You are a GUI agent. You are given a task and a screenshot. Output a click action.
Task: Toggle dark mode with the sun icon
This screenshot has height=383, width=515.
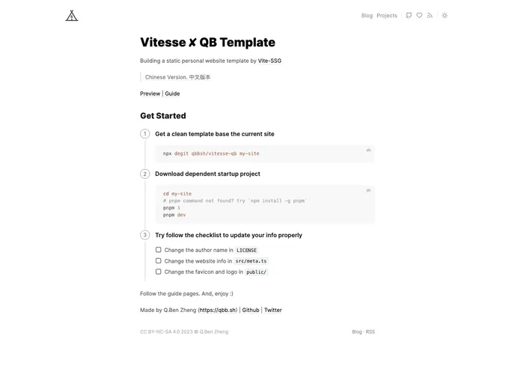point(445,15)
